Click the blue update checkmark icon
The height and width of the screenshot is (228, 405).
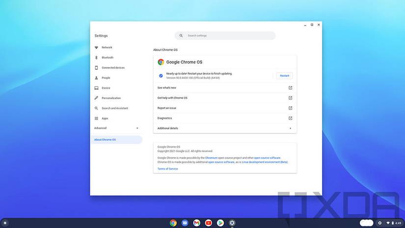coord(161,76)
